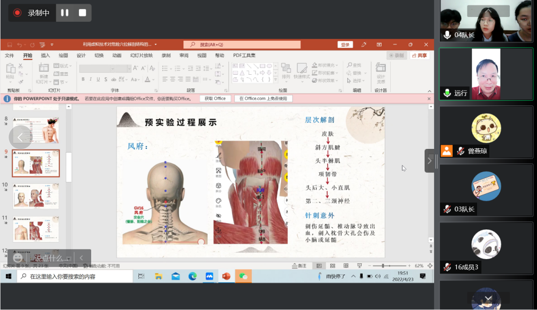Open emoji picker in chat bar
537x310 pixels.
pos(18,258)
